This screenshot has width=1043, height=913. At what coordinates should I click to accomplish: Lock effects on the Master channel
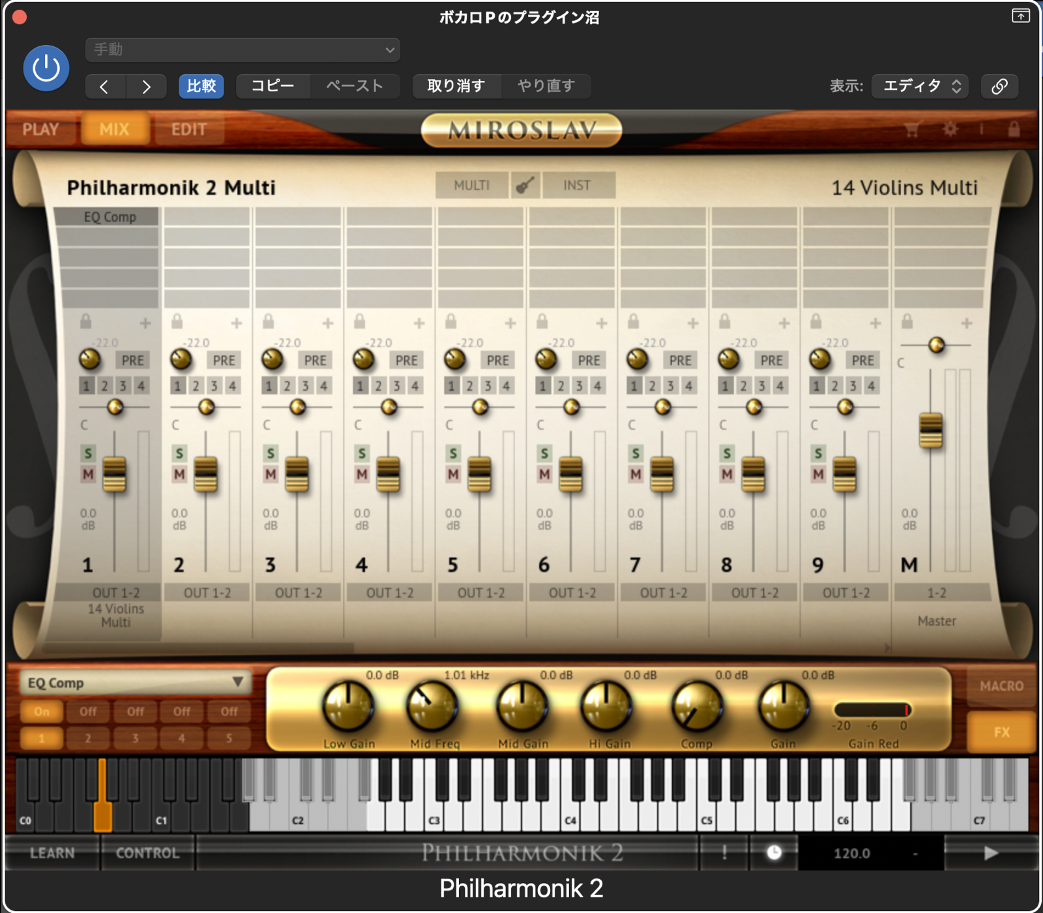[907, 322]
